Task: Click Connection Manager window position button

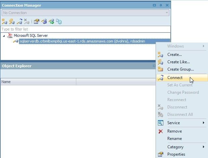Action: tap(154, 5)
